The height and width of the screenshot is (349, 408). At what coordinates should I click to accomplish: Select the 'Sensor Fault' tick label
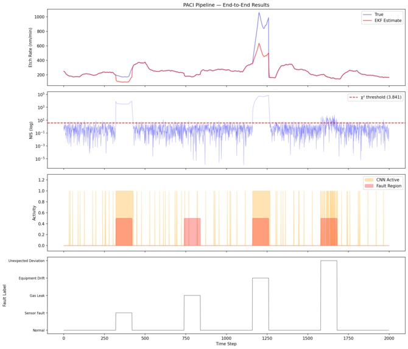[35, 313]
